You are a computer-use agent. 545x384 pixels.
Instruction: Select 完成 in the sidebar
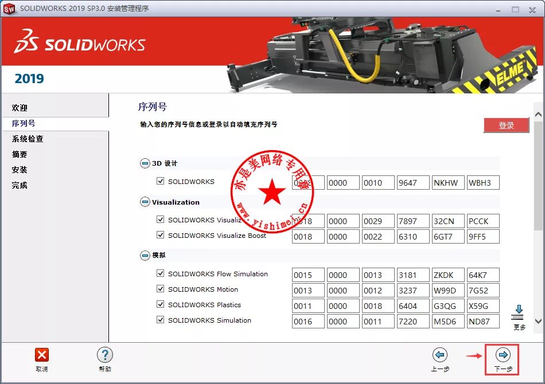pyautogui.click(x=20, y=185)
